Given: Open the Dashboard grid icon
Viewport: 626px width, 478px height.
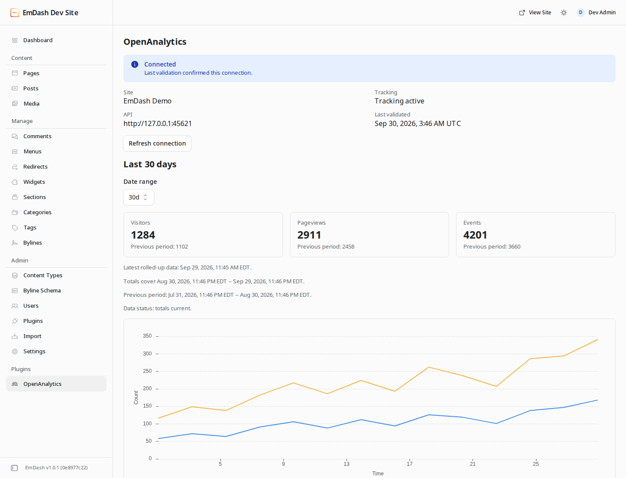Looking at the screenshot, I should (x=15, y=40).
